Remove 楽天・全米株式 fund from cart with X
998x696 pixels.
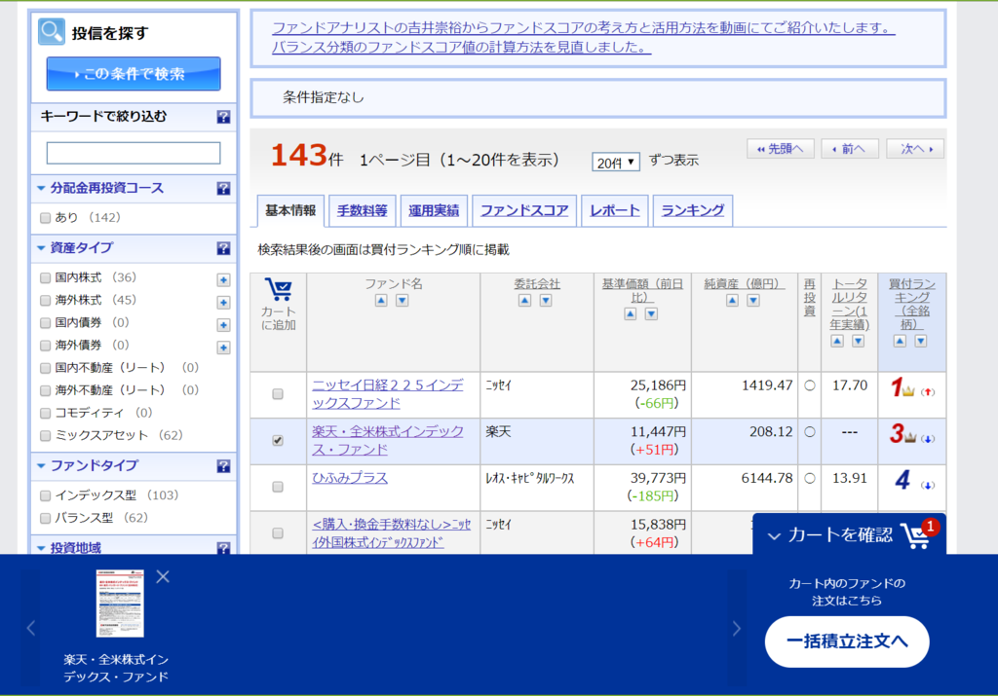click(163, 576)
